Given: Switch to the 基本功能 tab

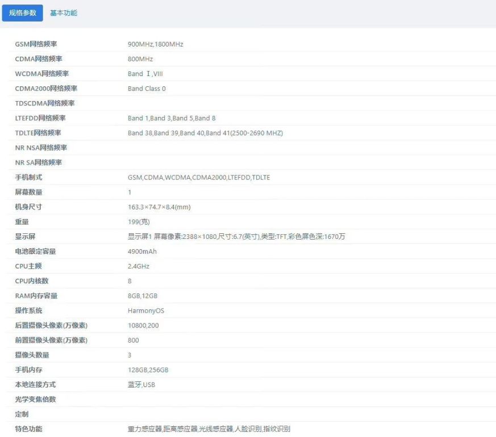Looking at the screenshot, I should tap(64, 13).
